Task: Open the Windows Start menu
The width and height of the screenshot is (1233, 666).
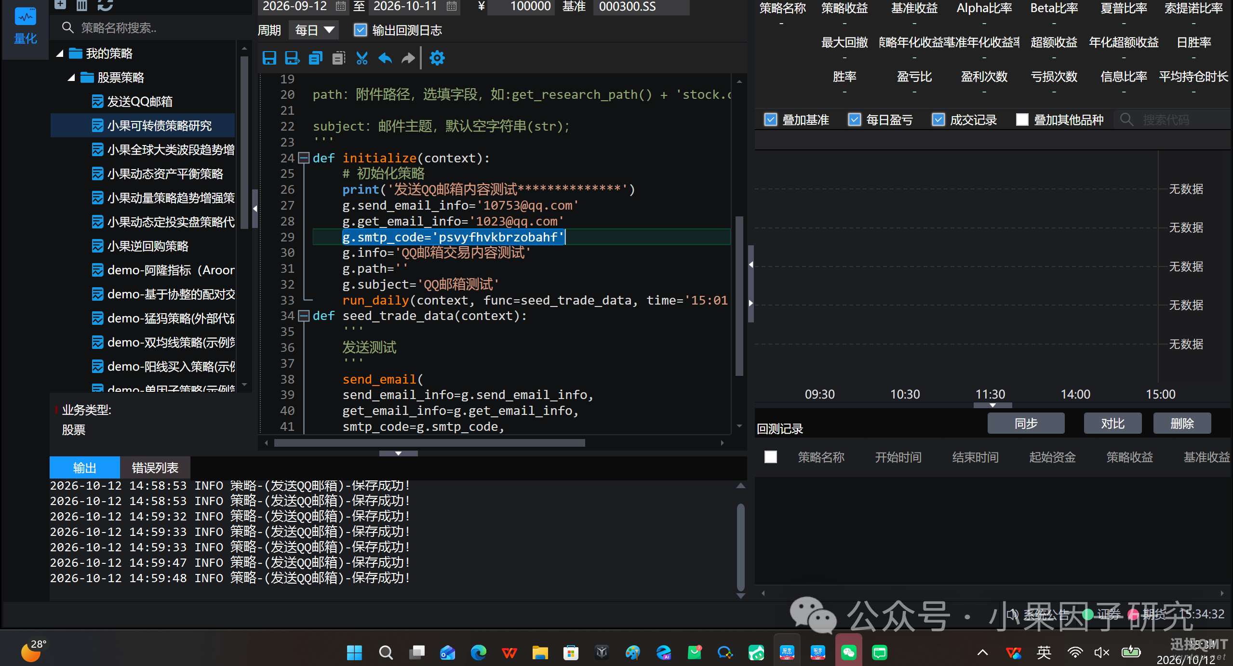Action: point(354,653)
